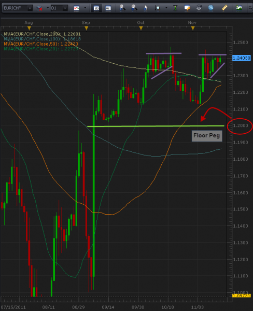253x311 pixels.
Task: Click the 1.2300 price axis label
Action: [x=241, y=76]
